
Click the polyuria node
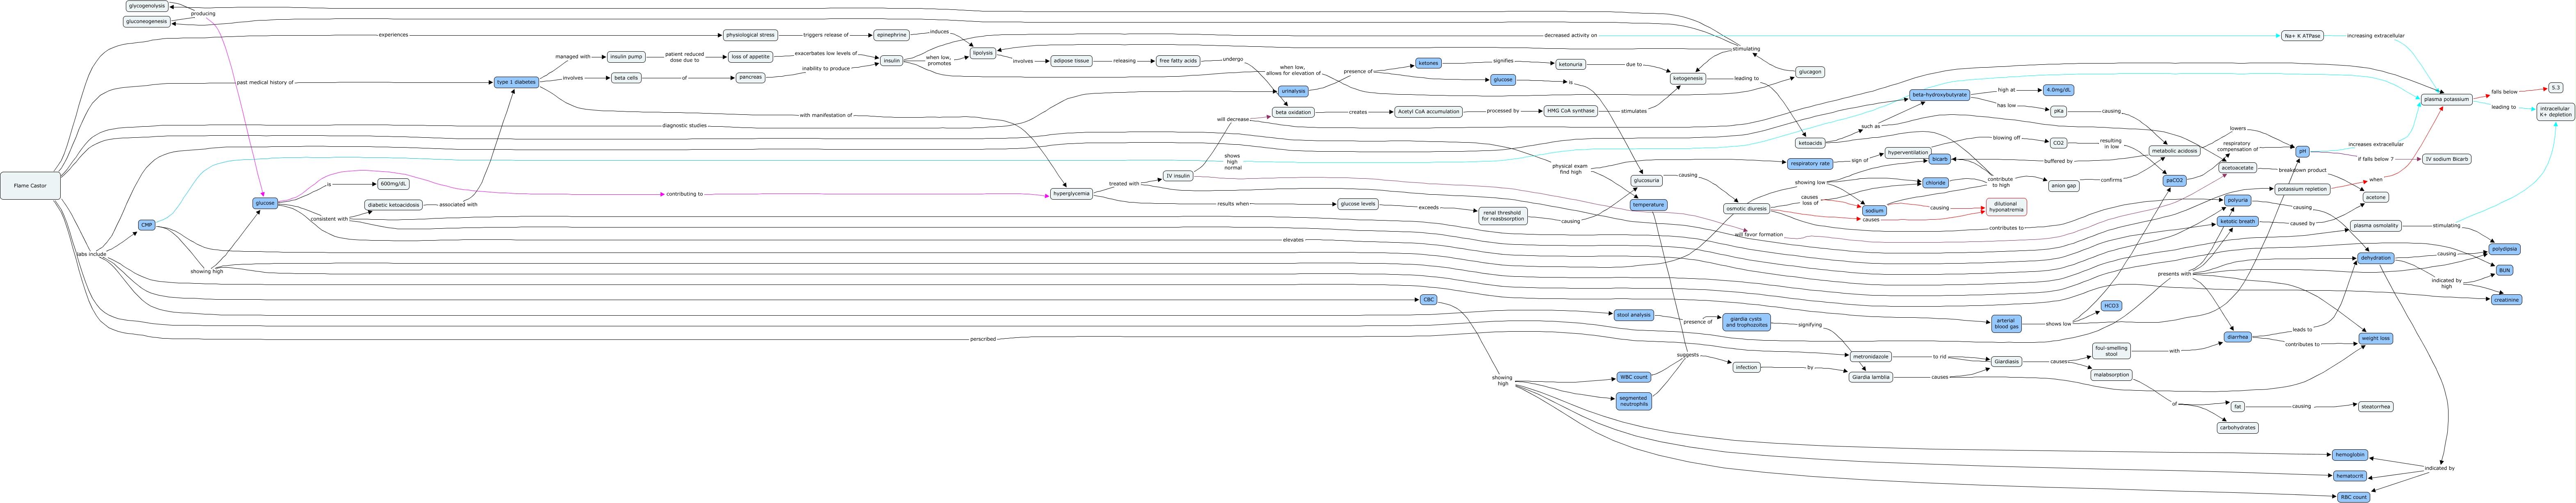[x=2237, y=200]
